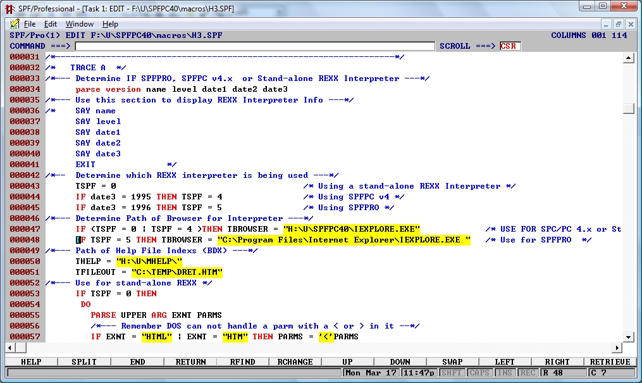Click the LEFT function key button
The width and height of the screenshot is (642, 383).
pos(505,361)
